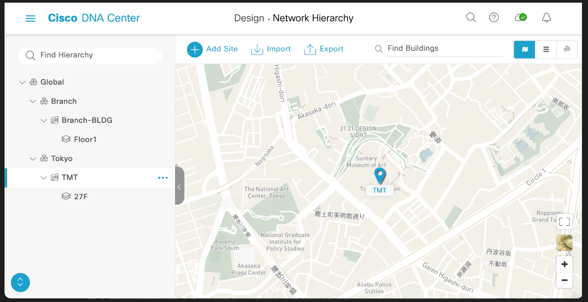The height and width of the screenshot is (302, 588).
Task: Select the TMT building label in tree
Action: coord(70,178)
